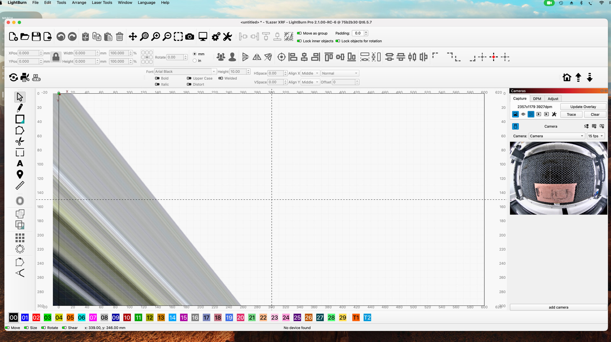Image resolution: width=611 pixels, height=342 pixels.
Task: Select the Position Laser marker tool
Action: click(20, 174)
